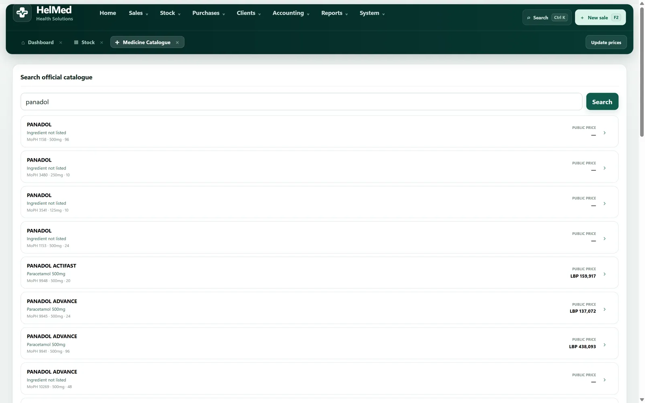Select the price LBP 159,917
Viewport: 645px width, 403px height.
click(x=583, y=276)
